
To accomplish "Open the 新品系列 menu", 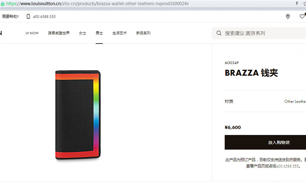I will coord(143,33).
